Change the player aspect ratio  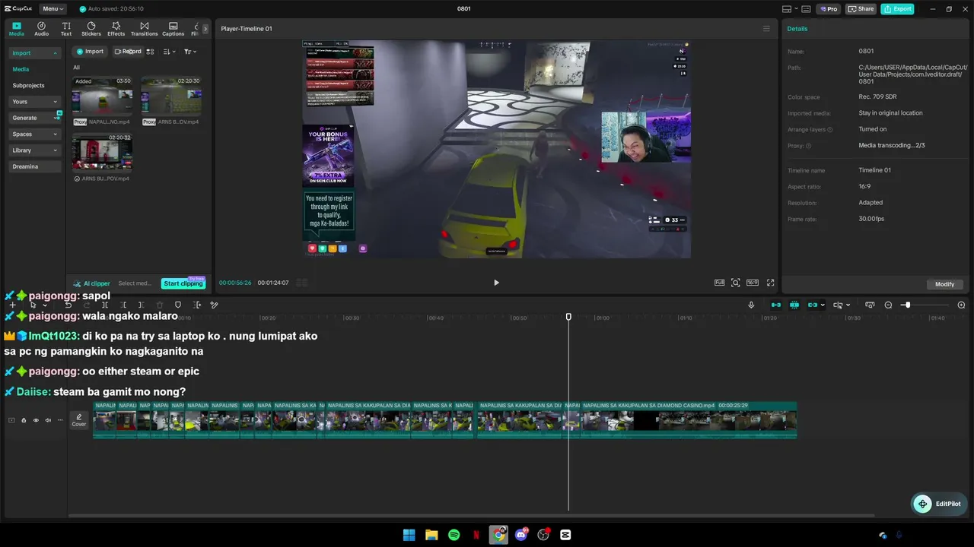tap(753, 283)
